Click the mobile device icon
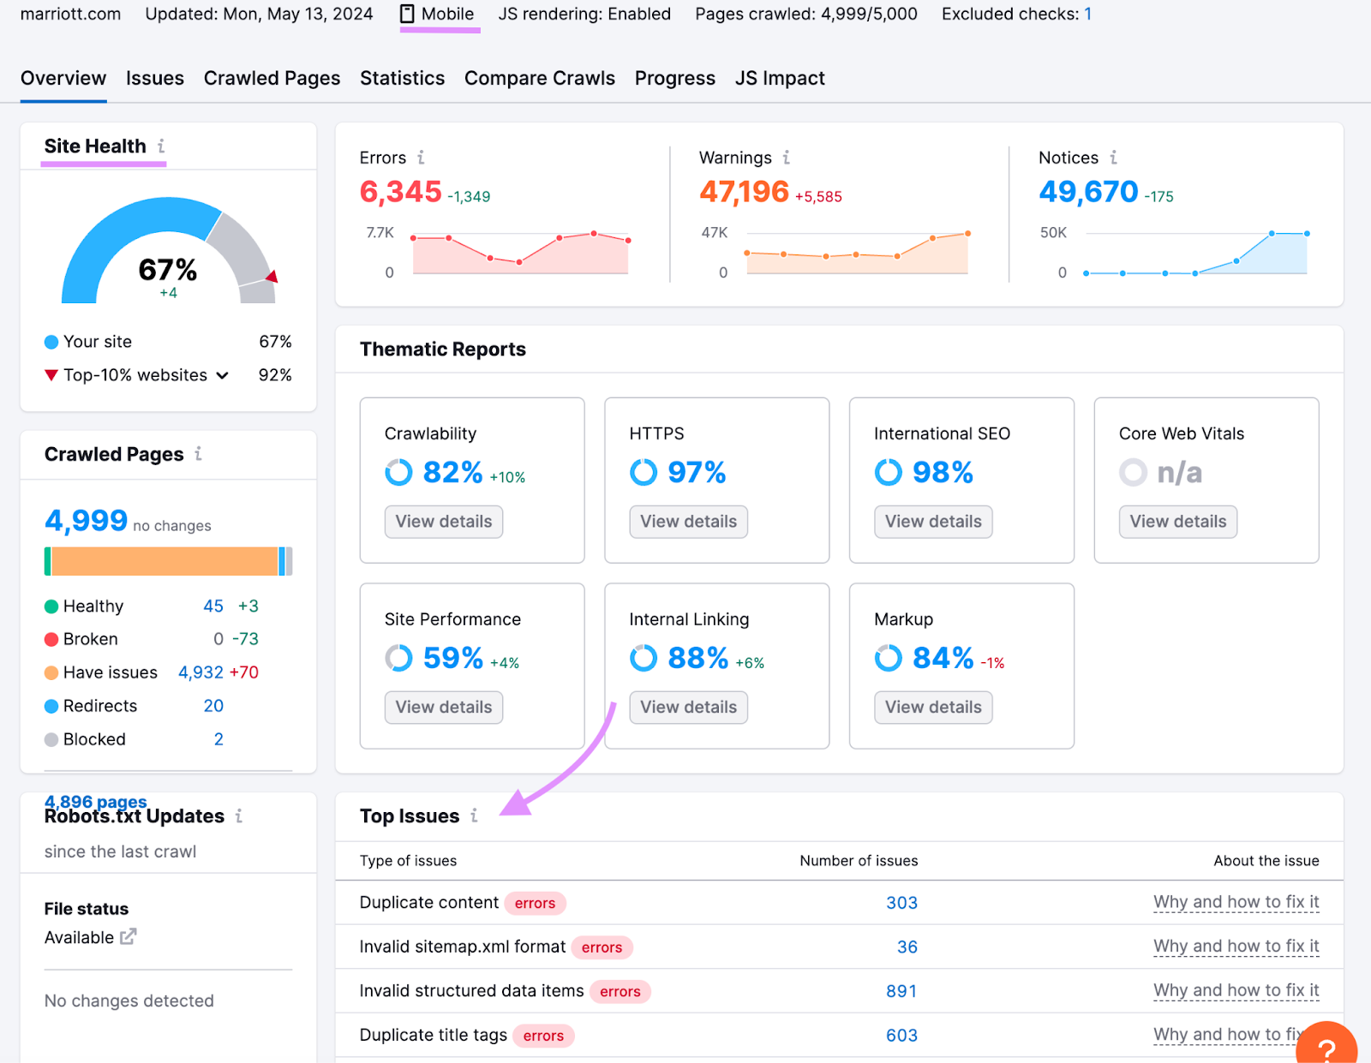 coord(408,14)
